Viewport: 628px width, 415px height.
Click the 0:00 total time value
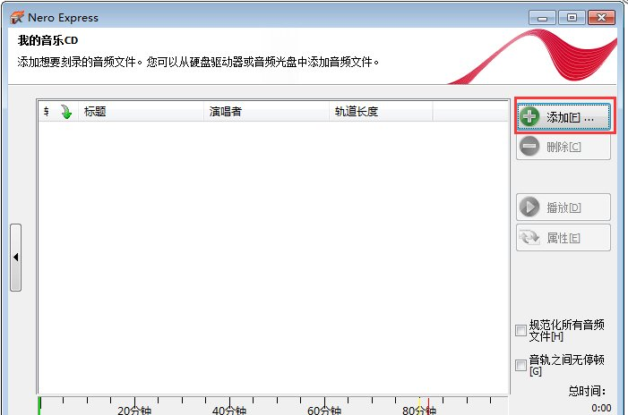point(601,408)
